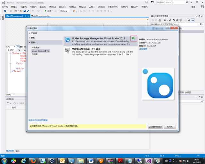Switch to MainWindow.xaml.cs tab
Image resolution: width=205 pixels, height=164 pixels.
click(x=41, y=16)
